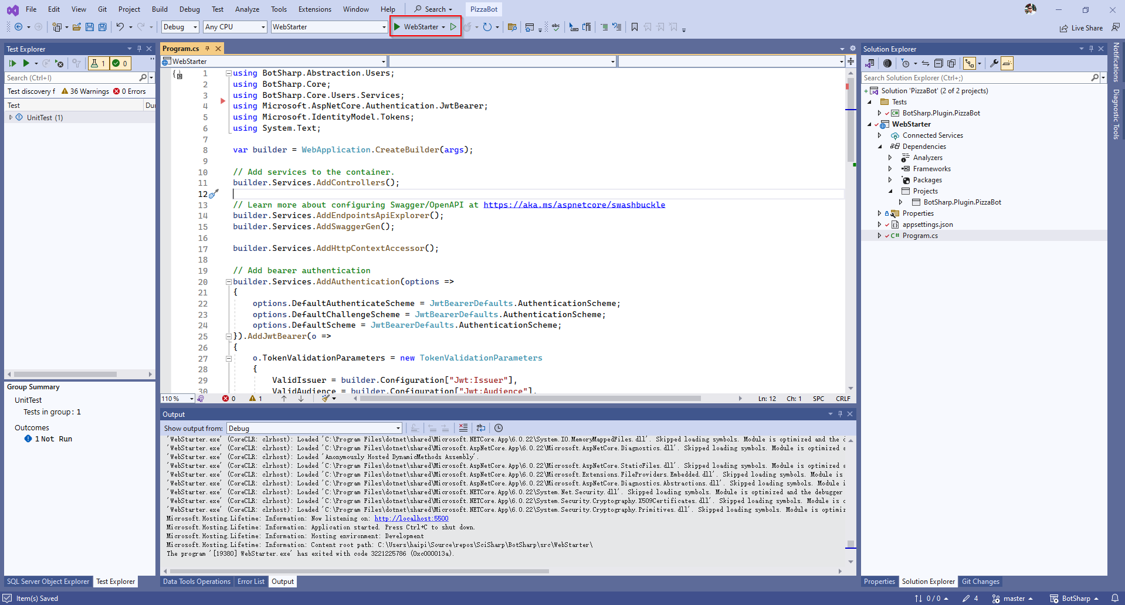
Task: Save Program.cs using the single Save icon
Action: click(x=90, y=27)
